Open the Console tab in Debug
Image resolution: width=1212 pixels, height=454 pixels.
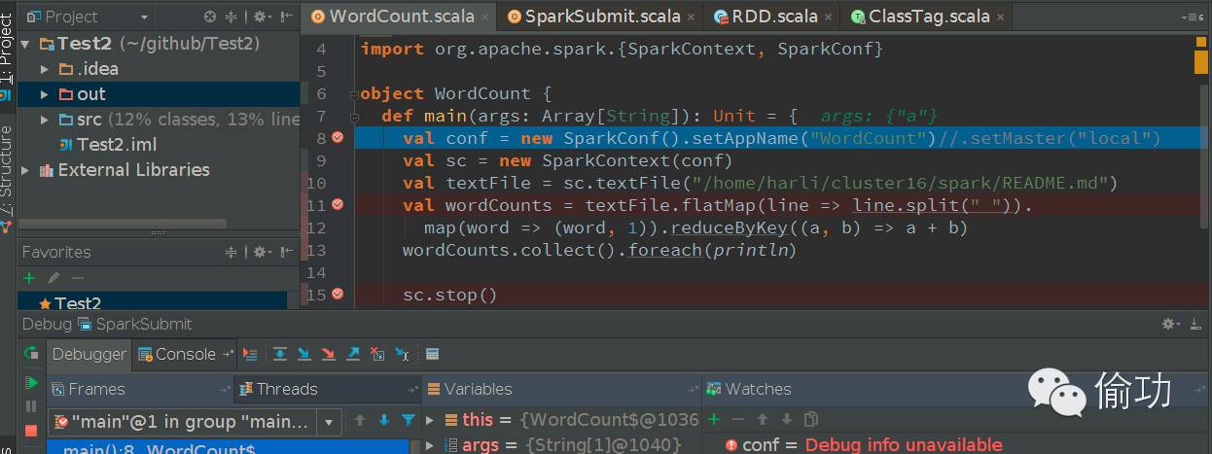(x=186, y=354)
